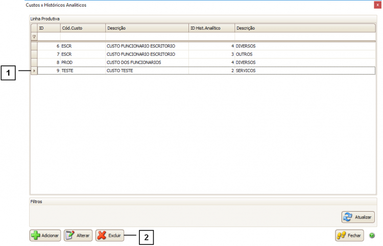
Task: Open the green help question mark icon
Action: click(372, 236)
